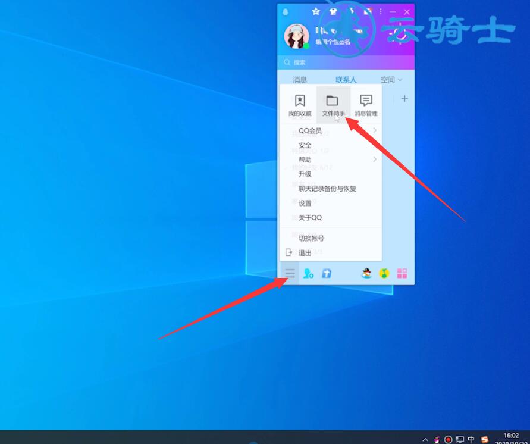Open 设置 from the menu
Viewport: 530px width, 444px height.
[331, 203]
